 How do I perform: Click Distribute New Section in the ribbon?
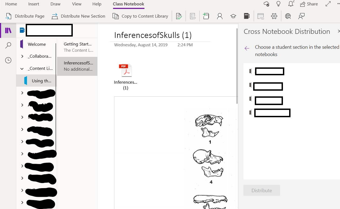click(x=78, y=16)
